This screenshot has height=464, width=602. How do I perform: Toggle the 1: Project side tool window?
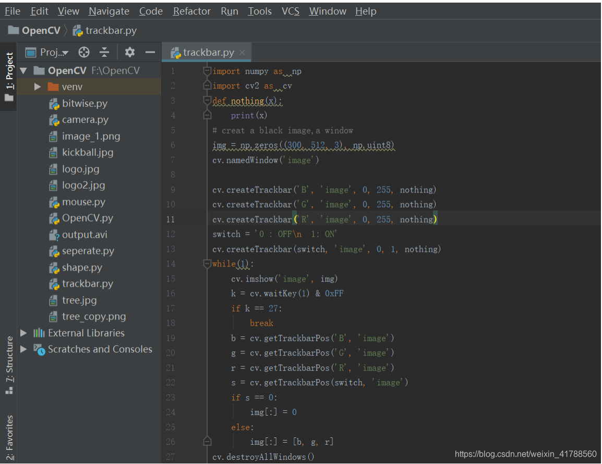9,76
